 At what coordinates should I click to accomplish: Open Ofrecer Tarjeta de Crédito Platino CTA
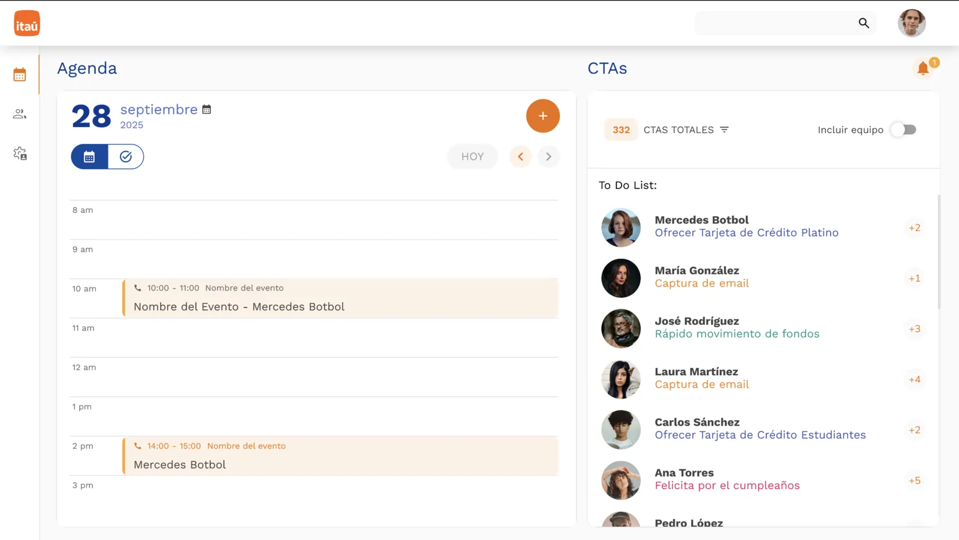point(747,233)
